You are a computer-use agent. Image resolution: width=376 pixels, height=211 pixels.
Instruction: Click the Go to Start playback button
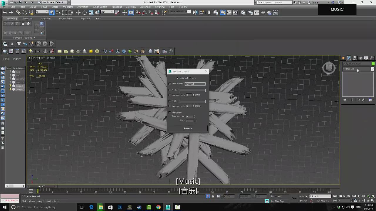335,196
